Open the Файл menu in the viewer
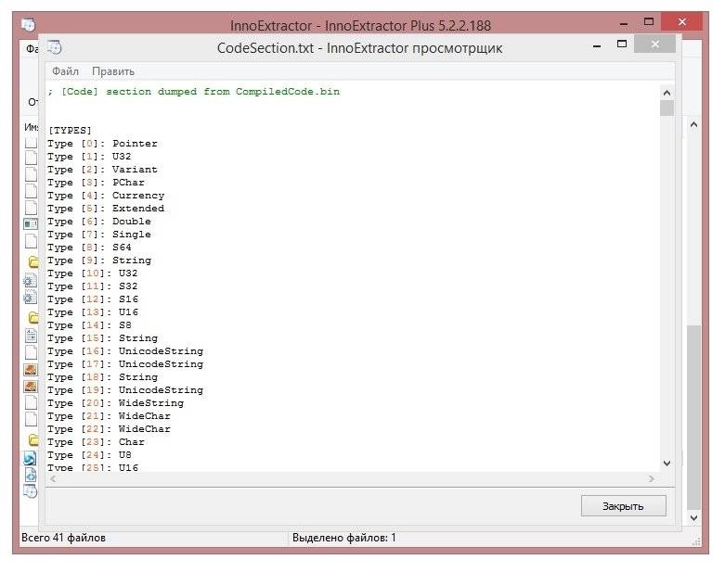The height and width of the screenshot is (572, 725). pos(65,71)
